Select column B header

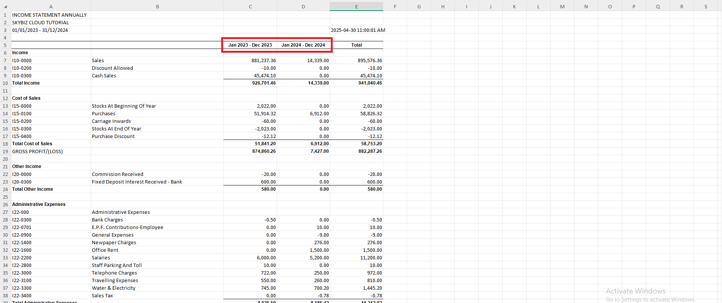pos(157,7)
